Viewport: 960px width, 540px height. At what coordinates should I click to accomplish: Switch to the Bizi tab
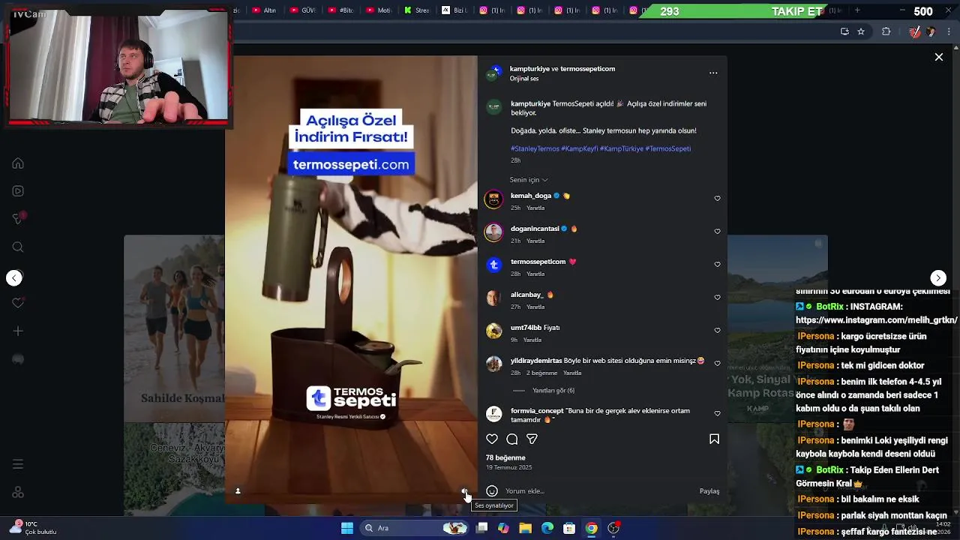click(454, 10)
